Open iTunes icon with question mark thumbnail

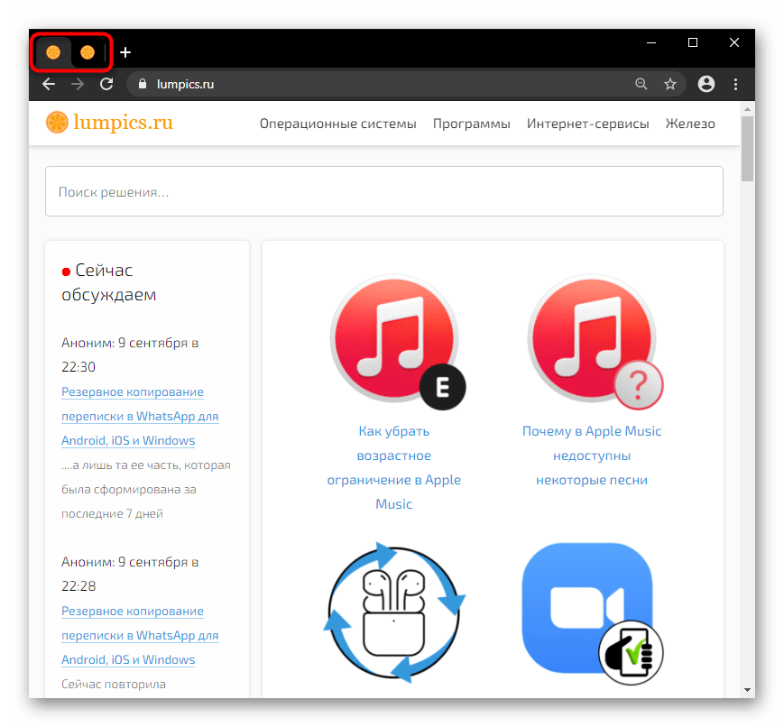click(595, 342)
